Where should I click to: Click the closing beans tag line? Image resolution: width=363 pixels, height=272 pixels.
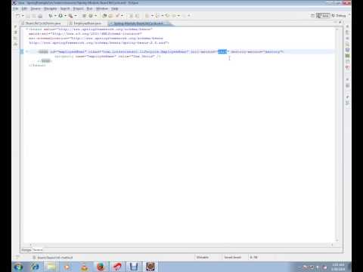pos(37,65)
